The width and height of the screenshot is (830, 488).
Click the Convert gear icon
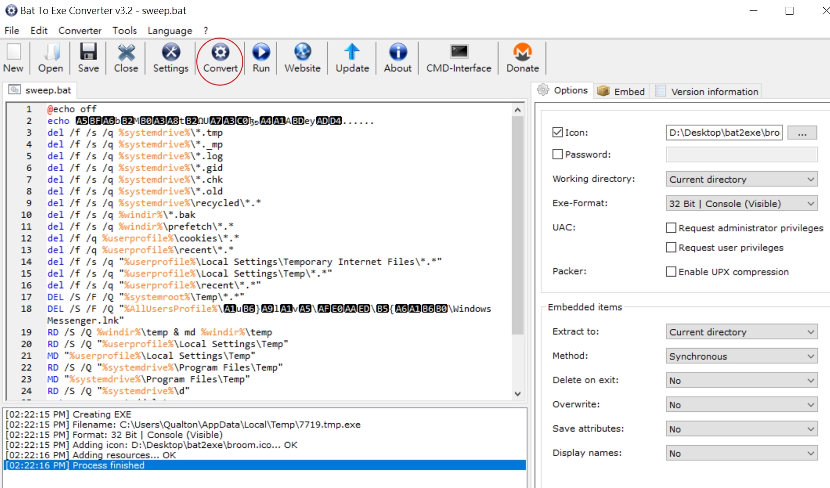click(220, 52)
